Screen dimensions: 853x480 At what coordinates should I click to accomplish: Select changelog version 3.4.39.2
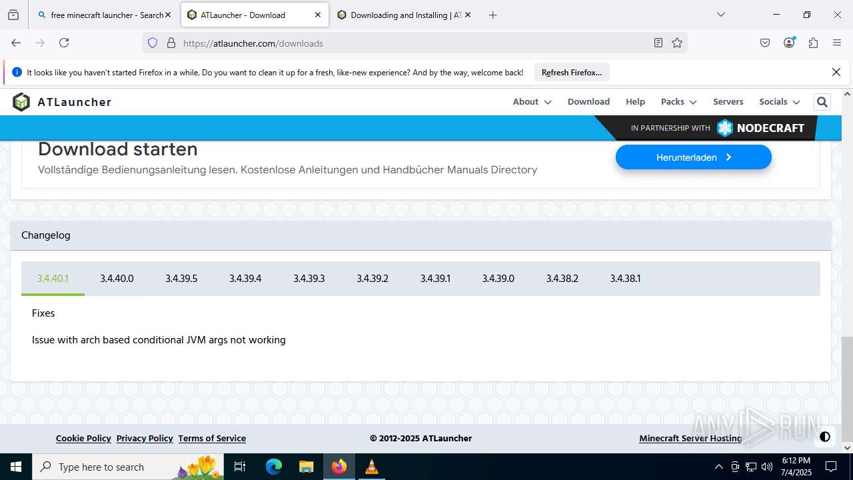372,278
